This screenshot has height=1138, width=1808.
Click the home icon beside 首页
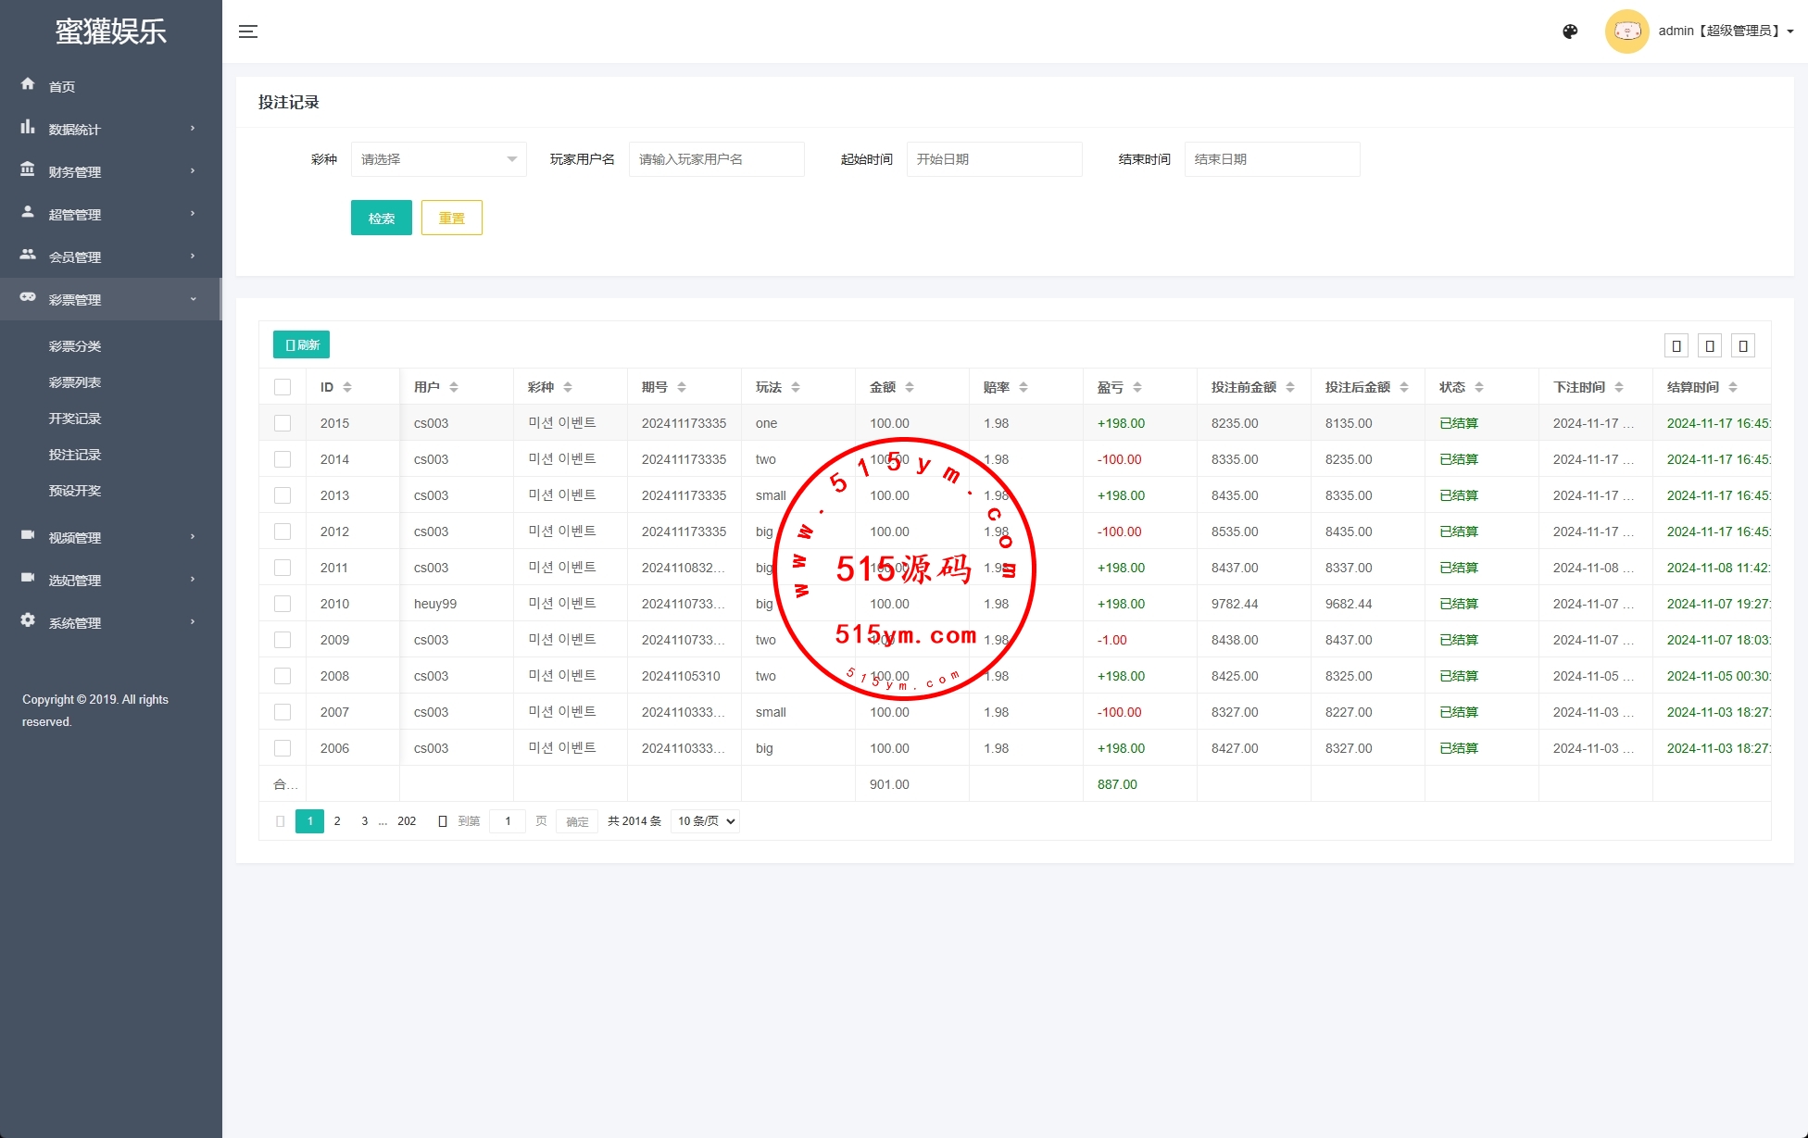click(28, 84)
